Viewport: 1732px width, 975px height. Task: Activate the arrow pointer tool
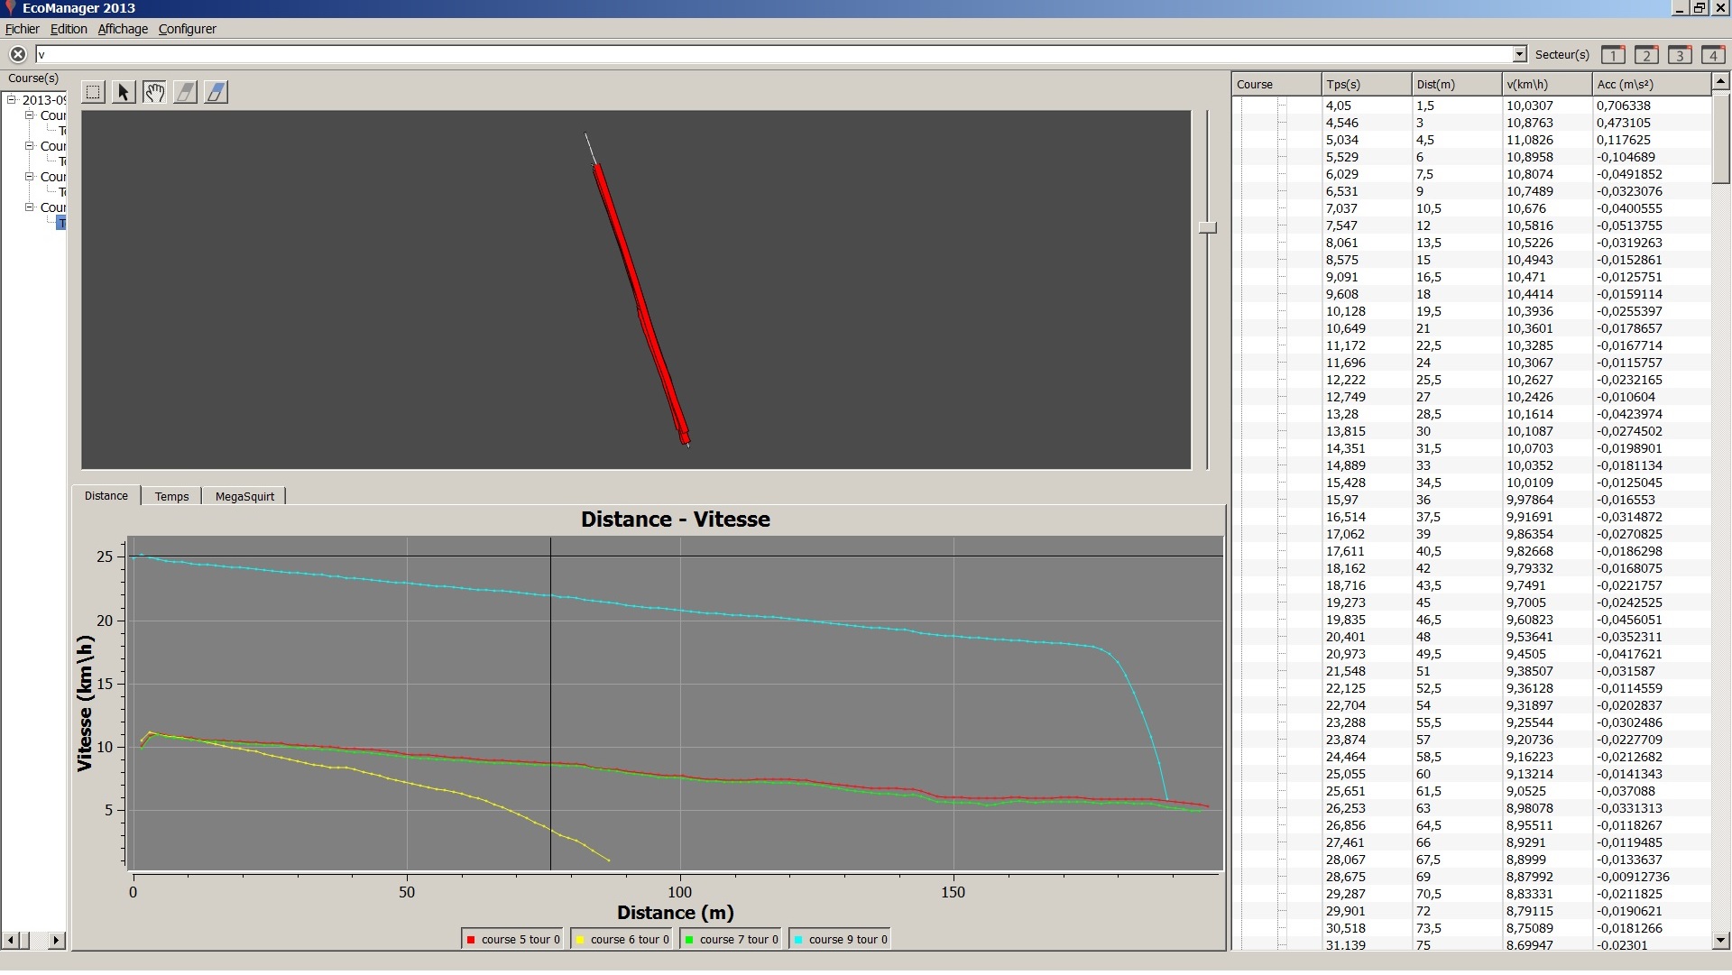point(124,92)
